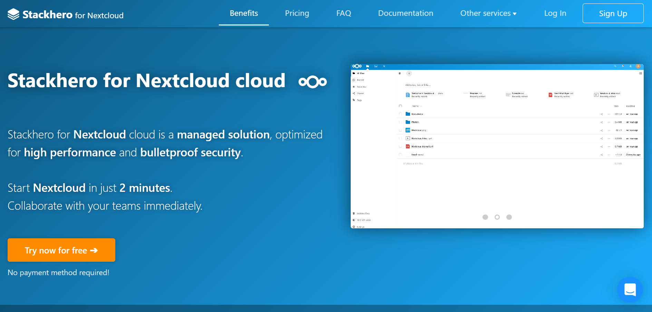
Task: Click the Log In link
Action: click(555, 13)
